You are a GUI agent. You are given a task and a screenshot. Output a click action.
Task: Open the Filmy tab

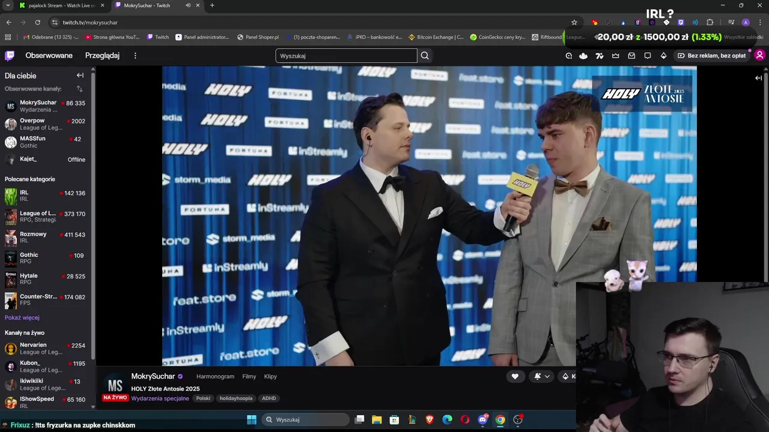click(x=249, y=377)
